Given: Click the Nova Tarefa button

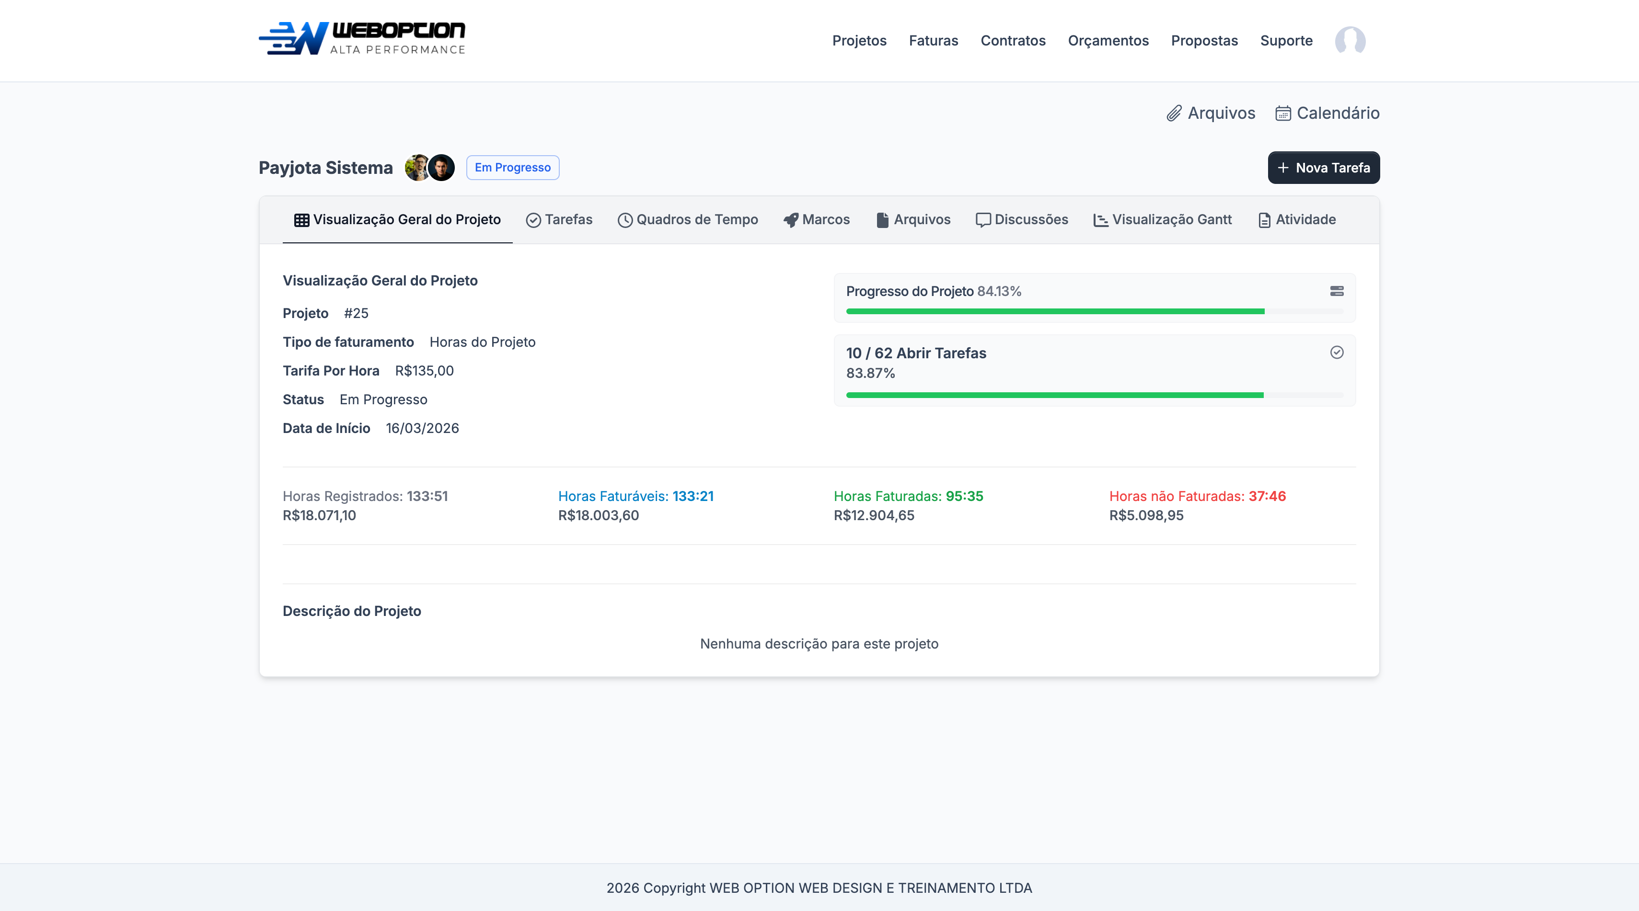Looking at the screenshot, I should click(x=1323, y=168).
